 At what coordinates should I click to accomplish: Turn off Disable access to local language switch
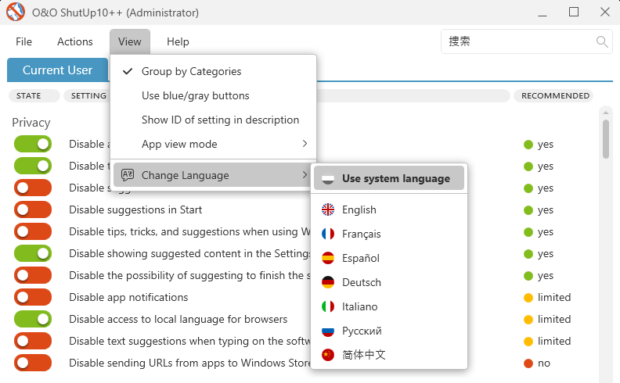33,319
